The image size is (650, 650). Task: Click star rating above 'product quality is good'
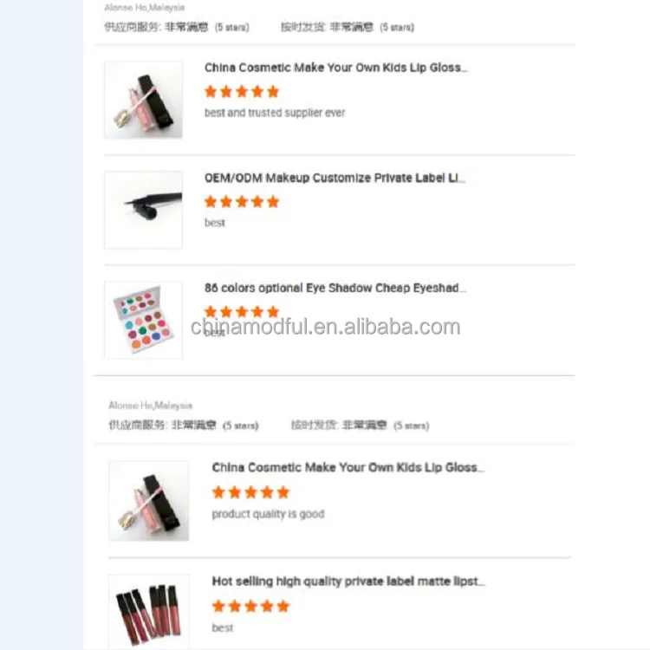[250, 492]
